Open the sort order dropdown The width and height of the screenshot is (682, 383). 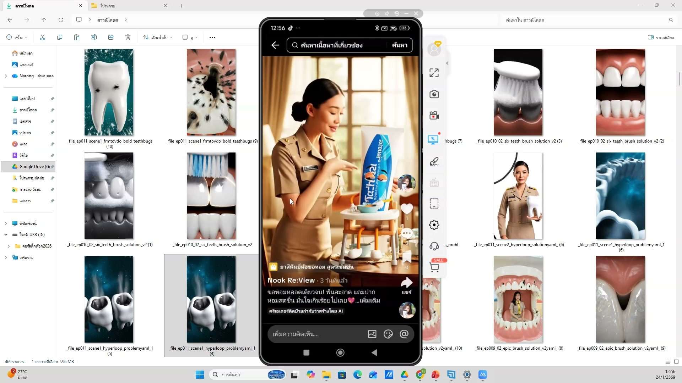(x=158, y=37)
